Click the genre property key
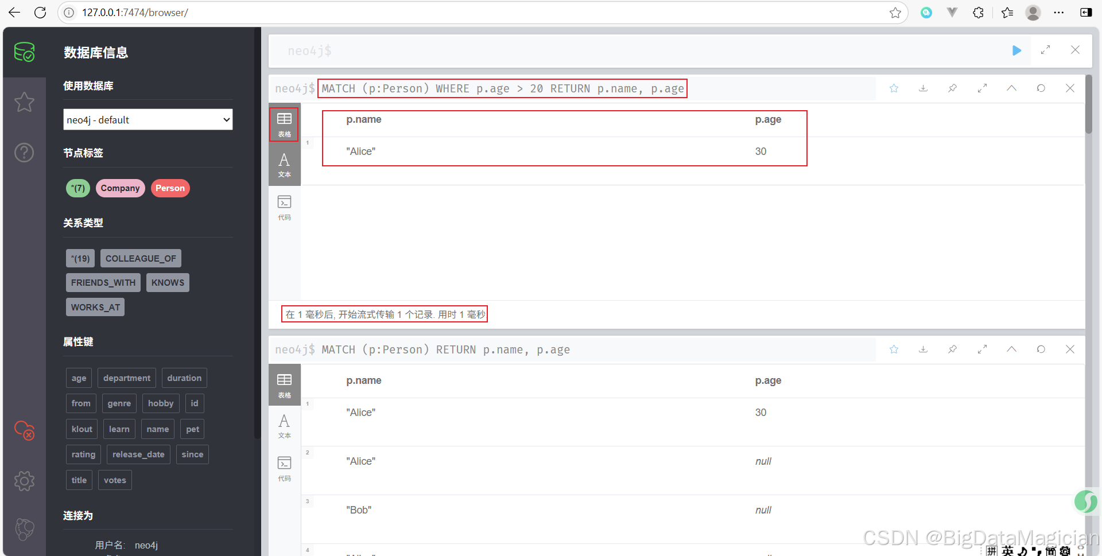This screenshot has height=556, width=1102. pos(119,403)
